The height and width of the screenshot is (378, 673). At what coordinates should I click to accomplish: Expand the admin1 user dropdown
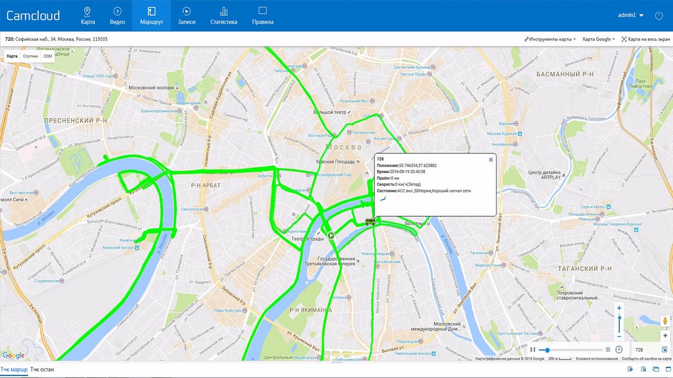pos(630,15)
